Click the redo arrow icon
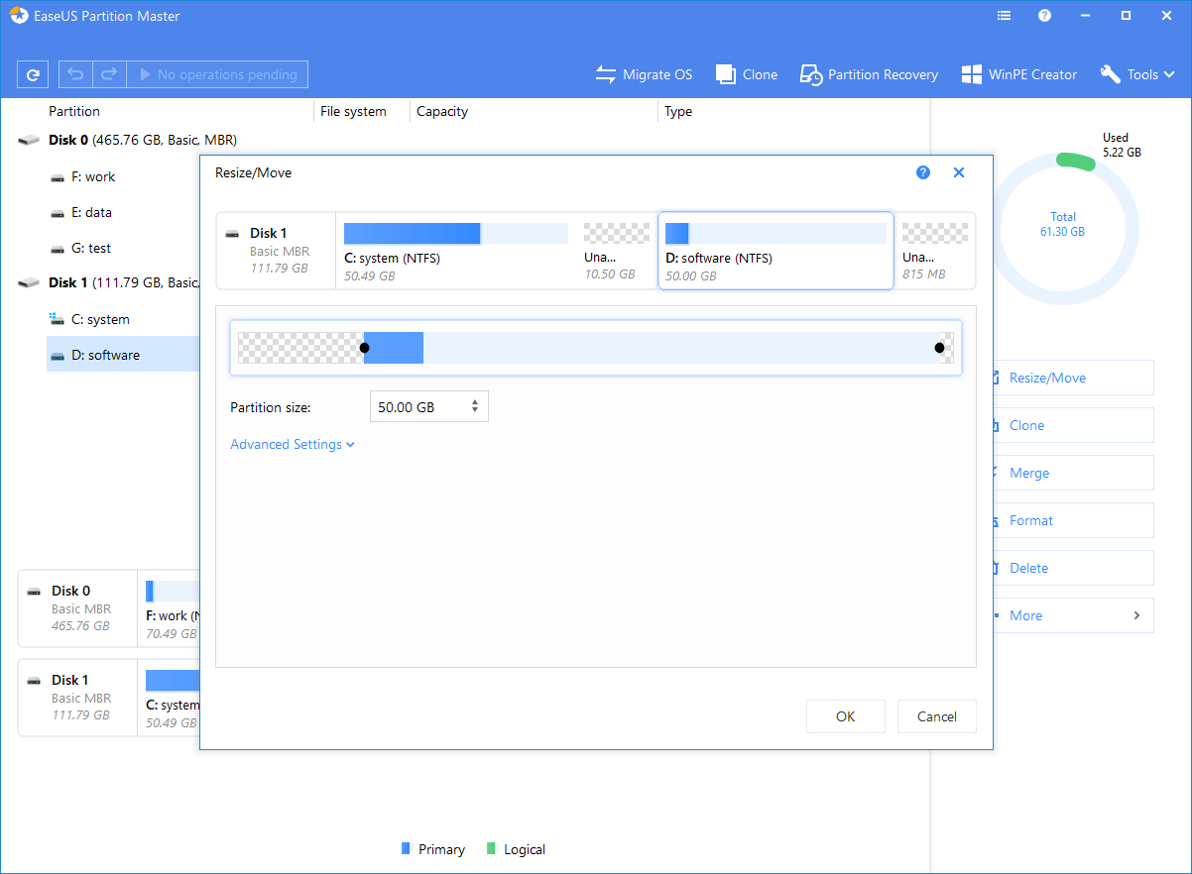Image resolution: width=1192 pixels, height=874 pixels. coord(109,74)
